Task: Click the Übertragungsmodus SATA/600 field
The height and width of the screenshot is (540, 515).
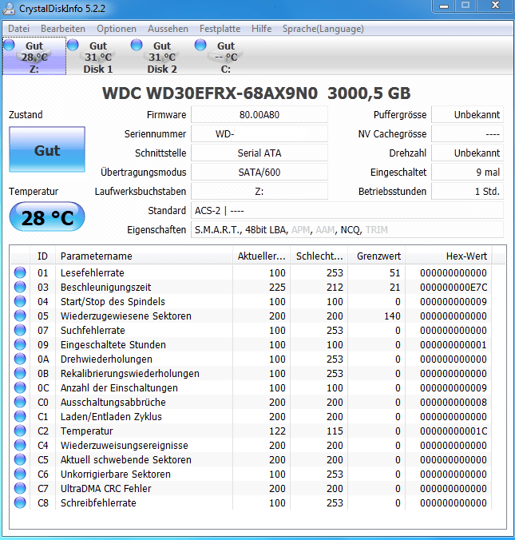Action: pos(259,172)
